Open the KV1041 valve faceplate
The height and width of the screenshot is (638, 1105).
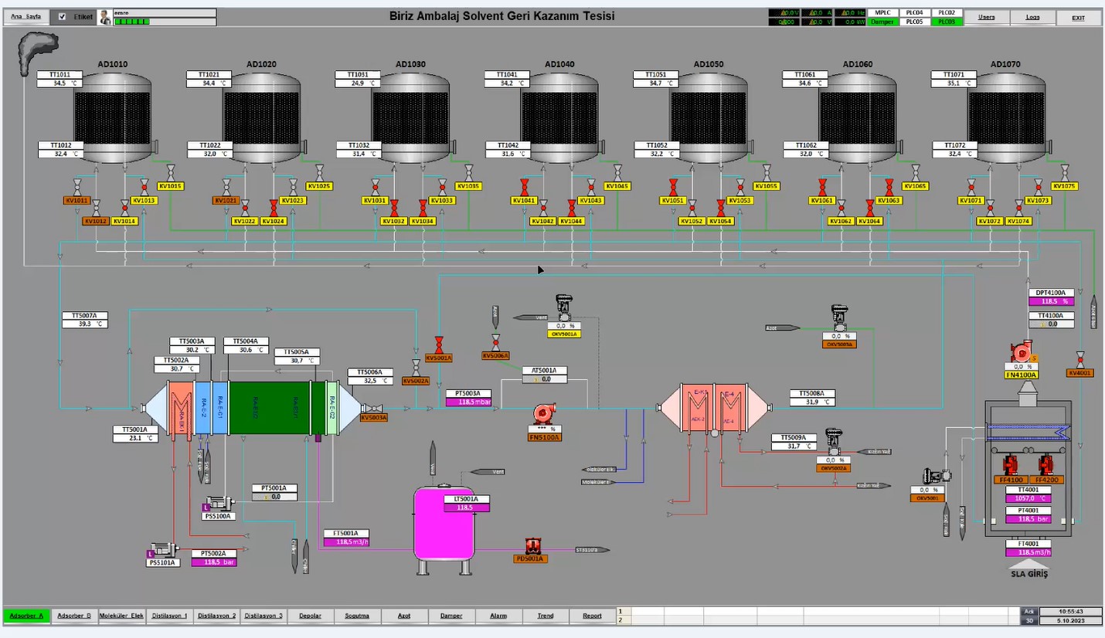coord(524,186)
